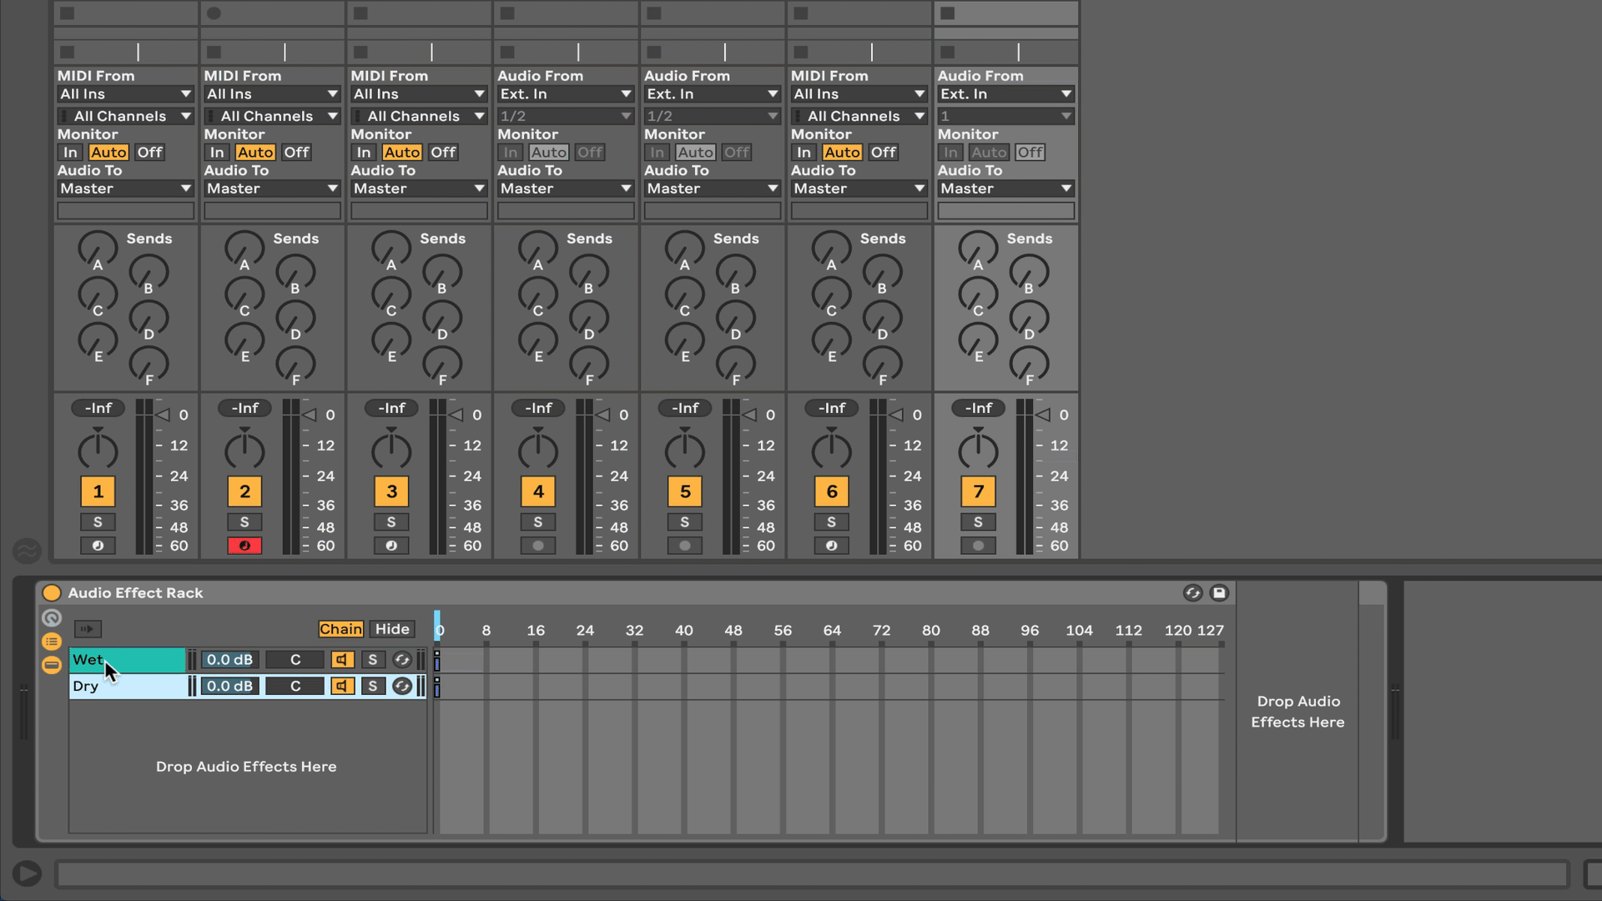This screenshot has width=1602, height=901.
Task: Show the rack macro controls
Action: point(52,618)
